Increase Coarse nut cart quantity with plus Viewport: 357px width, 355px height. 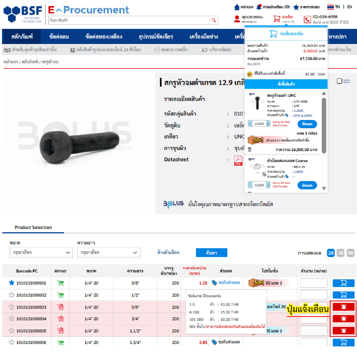(x=268, y=185)
